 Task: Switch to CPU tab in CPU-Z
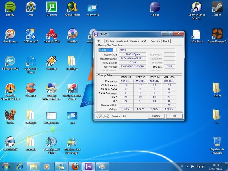pyautogui.click(x=99, y=41)
